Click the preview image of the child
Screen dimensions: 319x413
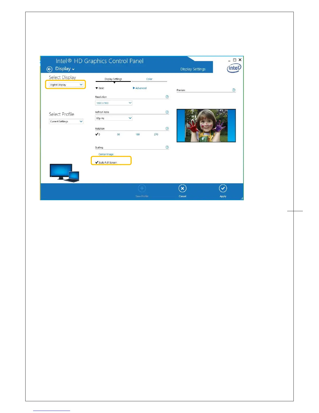[x=206, y=126]
